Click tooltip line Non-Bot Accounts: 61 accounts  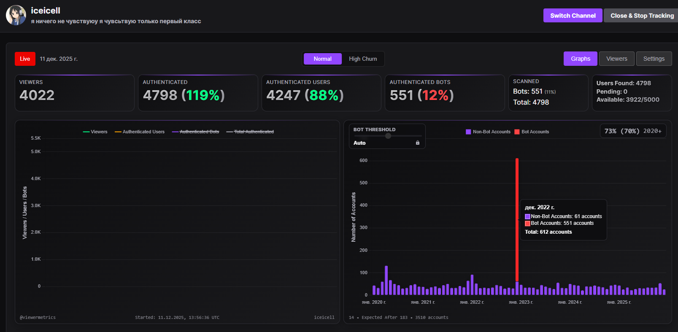point(563,216)
